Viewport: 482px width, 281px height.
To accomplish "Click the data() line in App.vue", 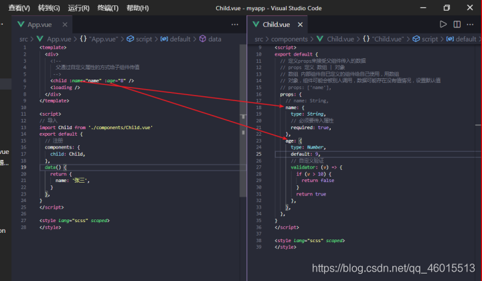I will tap(56, 167).
